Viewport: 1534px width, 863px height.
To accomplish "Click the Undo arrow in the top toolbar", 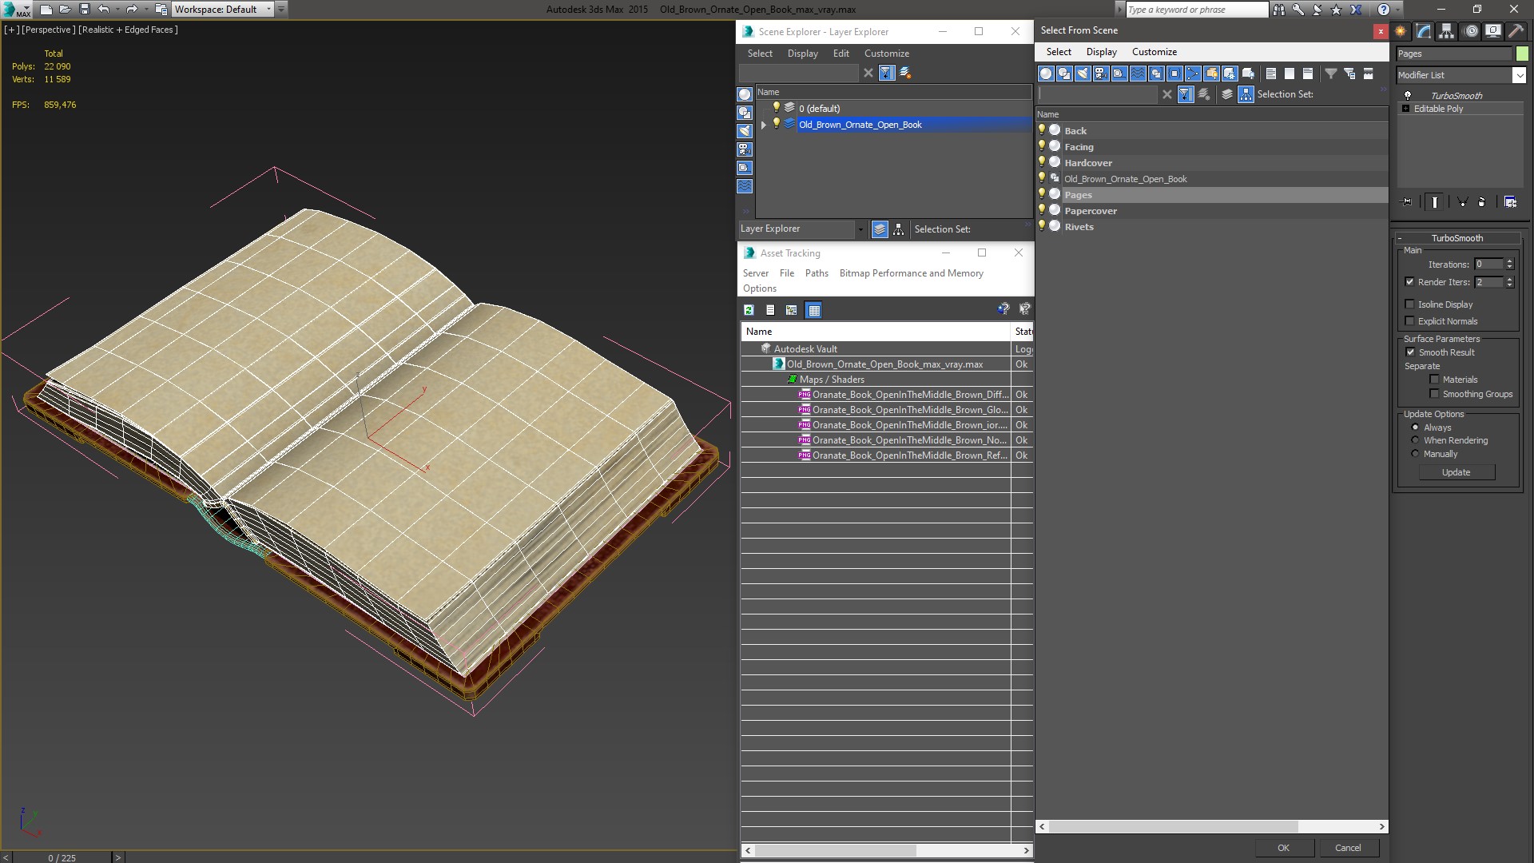I will pyautogui.click(x=104, y=10).
